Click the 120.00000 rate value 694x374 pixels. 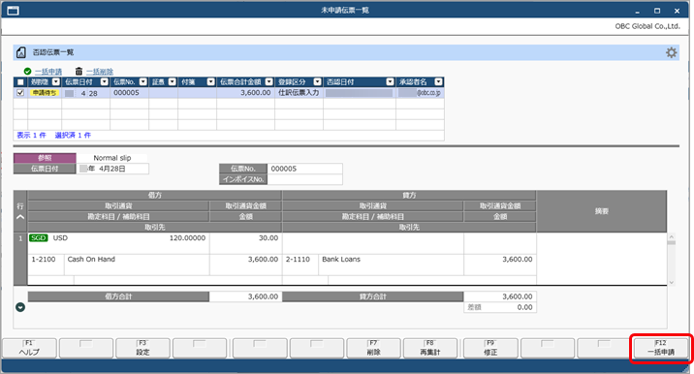tap(187, 238)
